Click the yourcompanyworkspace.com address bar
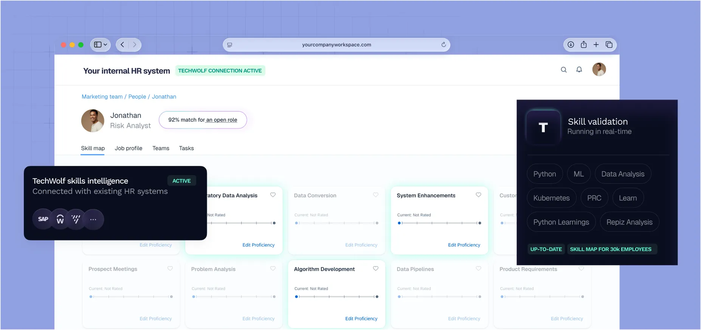This screenshot has height=330, width=701. (337, 45)
